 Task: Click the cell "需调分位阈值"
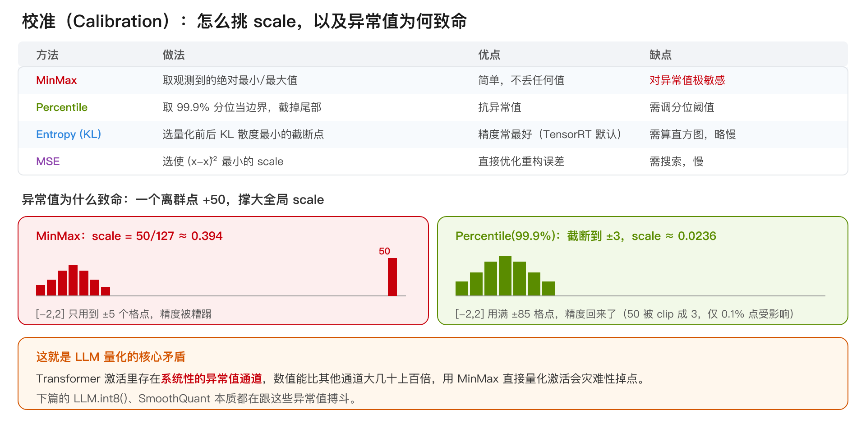point(682,107)
